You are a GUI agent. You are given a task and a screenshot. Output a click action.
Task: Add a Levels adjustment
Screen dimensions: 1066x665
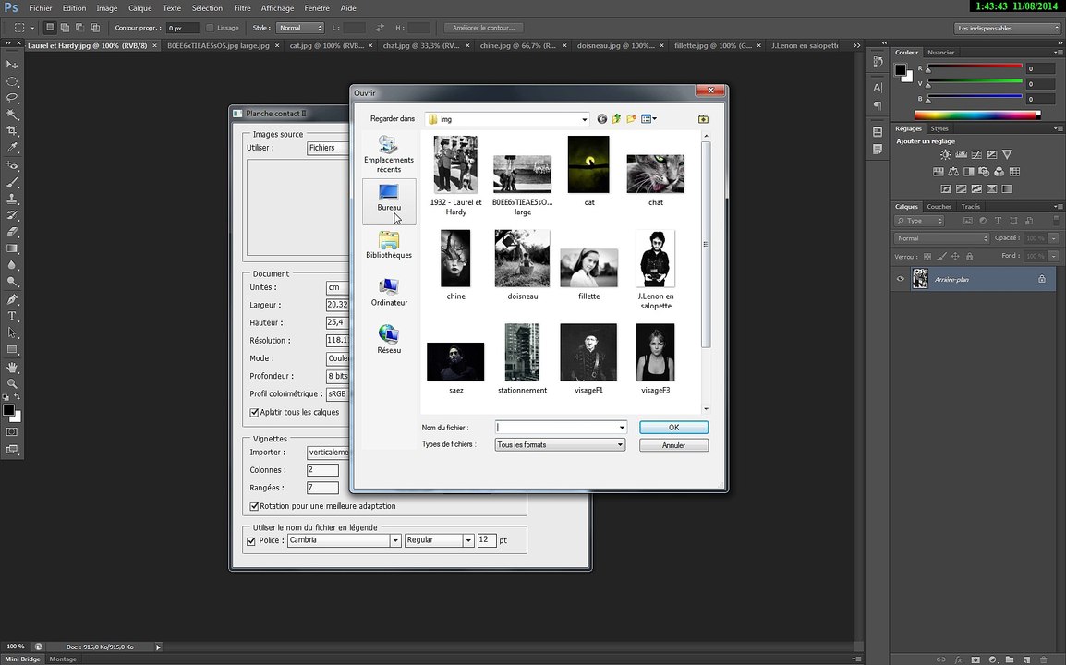(961, 155)
